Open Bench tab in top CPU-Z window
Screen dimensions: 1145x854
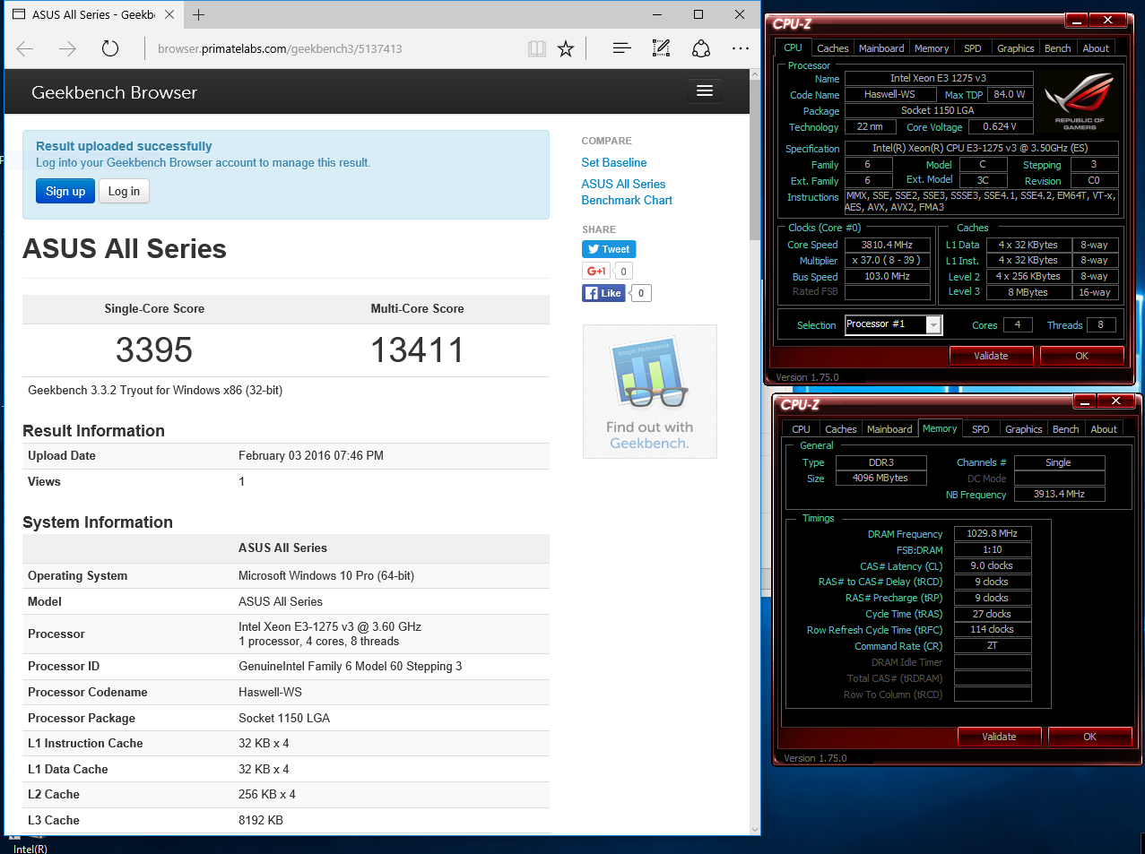pyautogui.click(x=1058, y=48)
